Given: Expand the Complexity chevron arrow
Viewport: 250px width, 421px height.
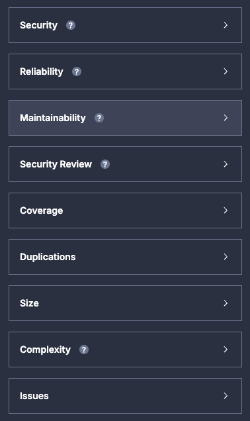Looking at the screenshot, I should point(226,350).
